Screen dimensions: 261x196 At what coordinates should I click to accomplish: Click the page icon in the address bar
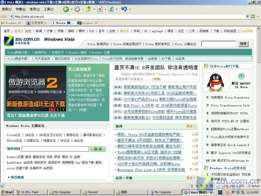pyautogui.click(x=11, y=17)
